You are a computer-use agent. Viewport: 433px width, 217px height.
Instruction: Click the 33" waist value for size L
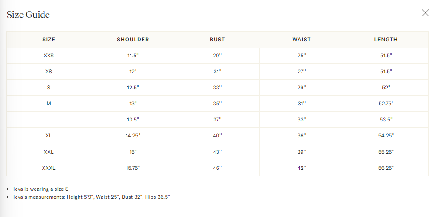[302, 120]
